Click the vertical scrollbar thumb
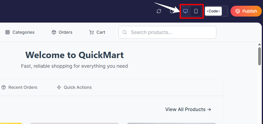This screenshot has height=124, width=263. coord(259,56)
